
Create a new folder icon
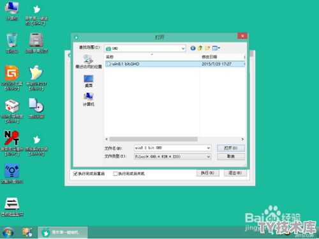point(207,48)
